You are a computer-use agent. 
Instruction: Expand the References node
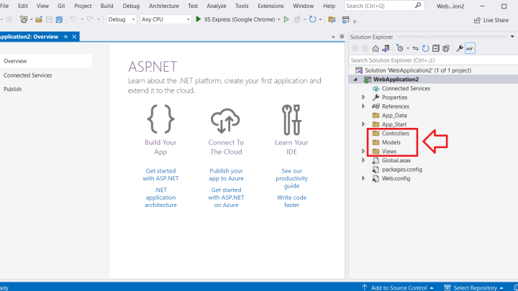coord(363,106)
